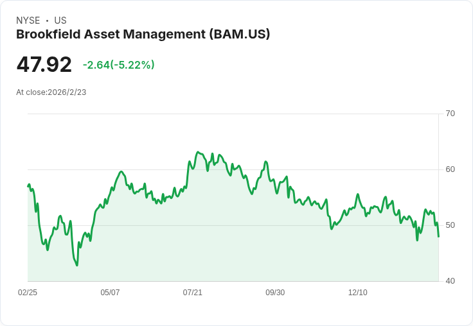
Task: Click the Brookfield Asset Management (BAM.US) title
Action: (143, 35)
